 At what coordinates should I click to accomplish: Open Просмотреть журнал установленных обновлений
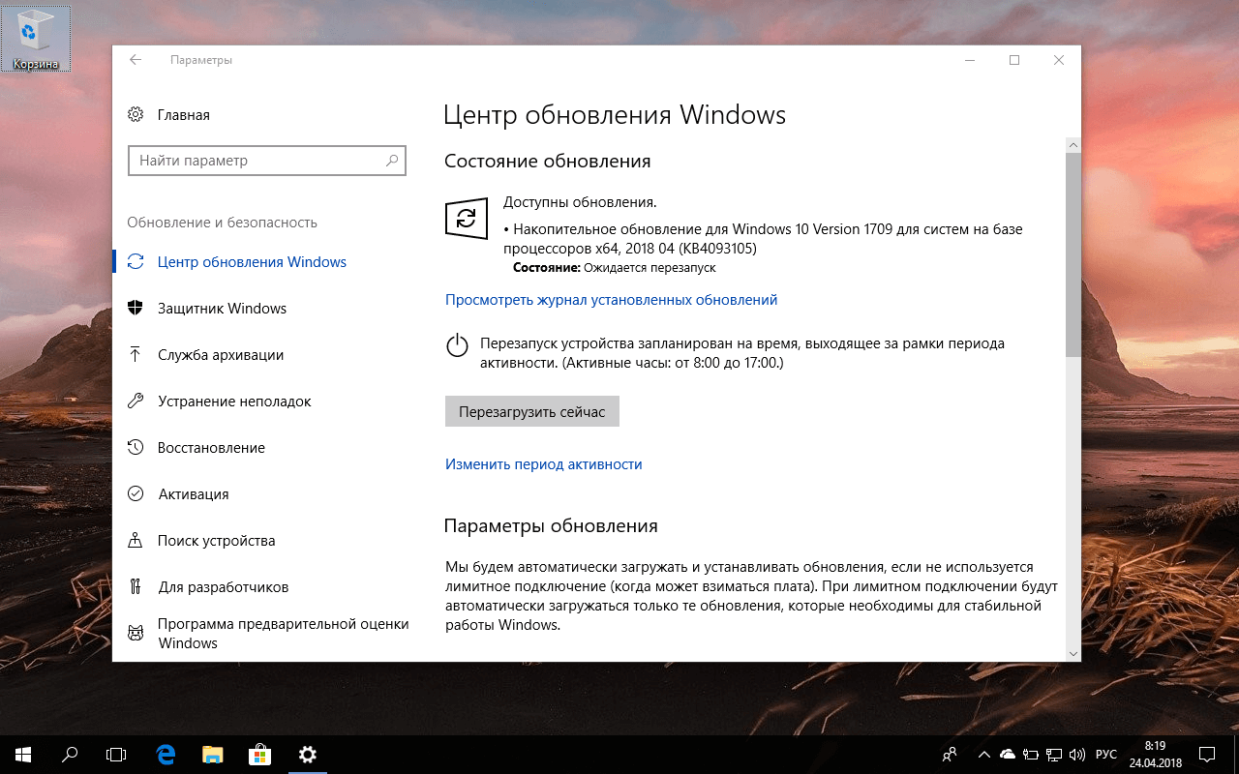(610, 299)
